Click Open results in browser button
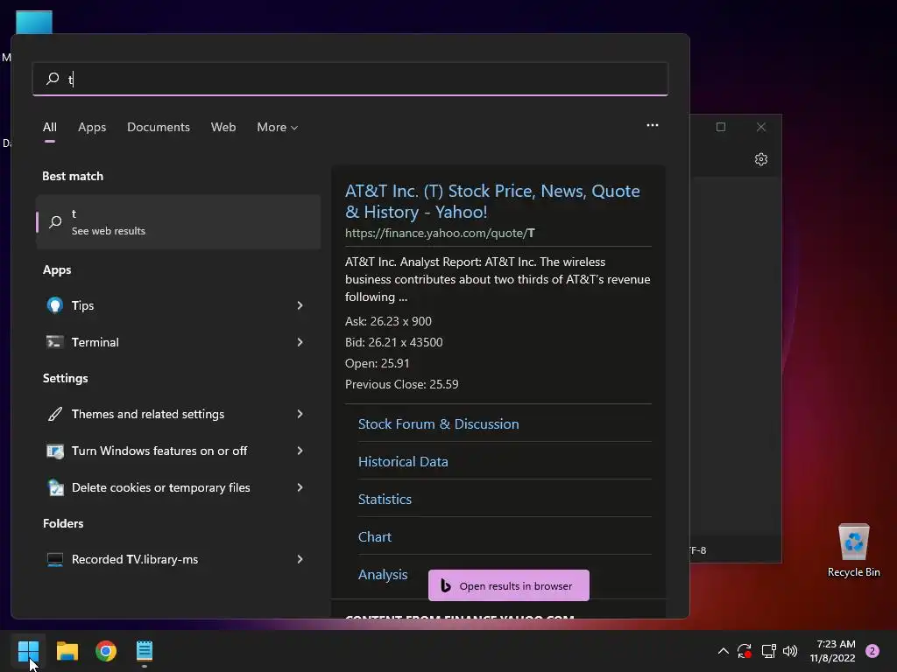This screenshot has height=672, width=897. (509, 585)
